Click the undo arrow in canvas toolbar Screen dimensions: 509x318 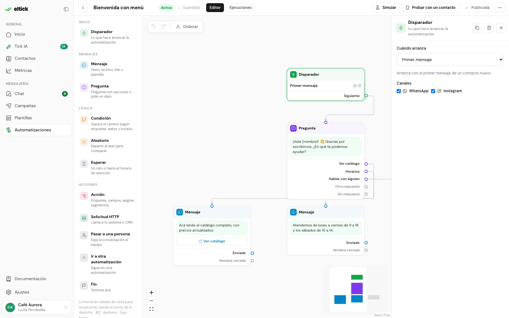(154, 27)
